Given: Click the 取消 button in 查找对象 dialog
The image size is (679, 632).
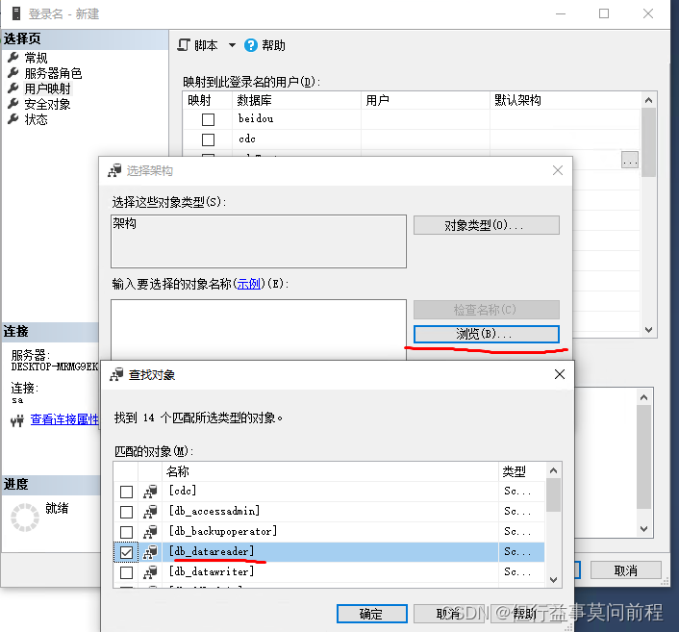Looking at the screenshot, I should coord(448,614).
